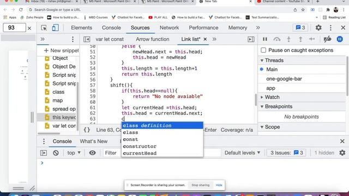Open Chrome extensions puzzle icon

click(328, 10)
